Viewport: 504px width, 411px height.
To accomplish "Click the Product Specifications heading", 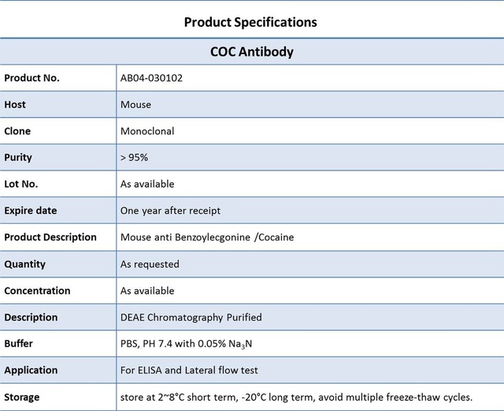I will coord(250,23).
